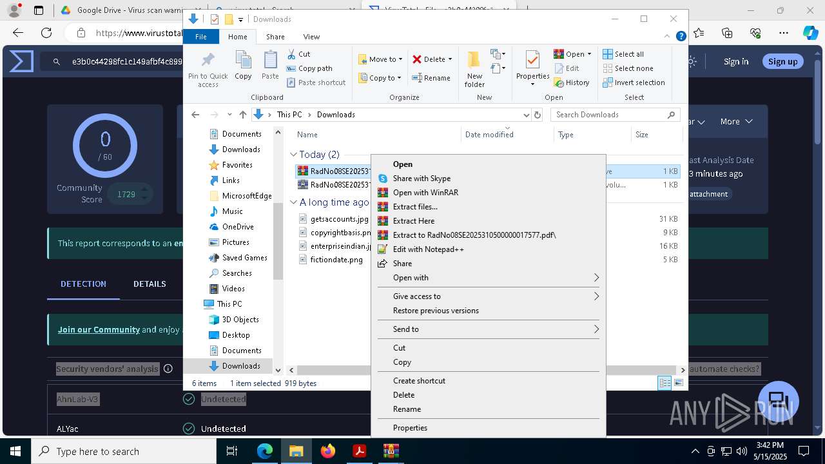Click VirusTotal Sign in link
This screenshot has width=825, height=464.
click(x=736, y=62)
